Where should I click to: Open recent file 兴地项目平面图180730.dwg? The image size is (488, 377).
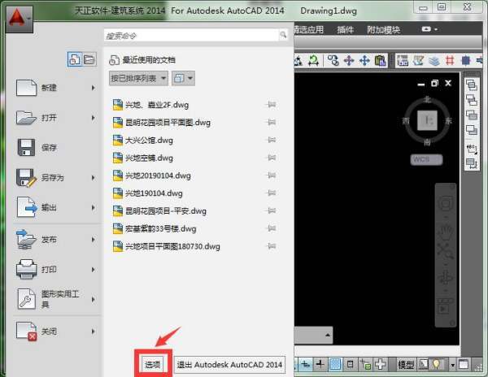(167, 246)
